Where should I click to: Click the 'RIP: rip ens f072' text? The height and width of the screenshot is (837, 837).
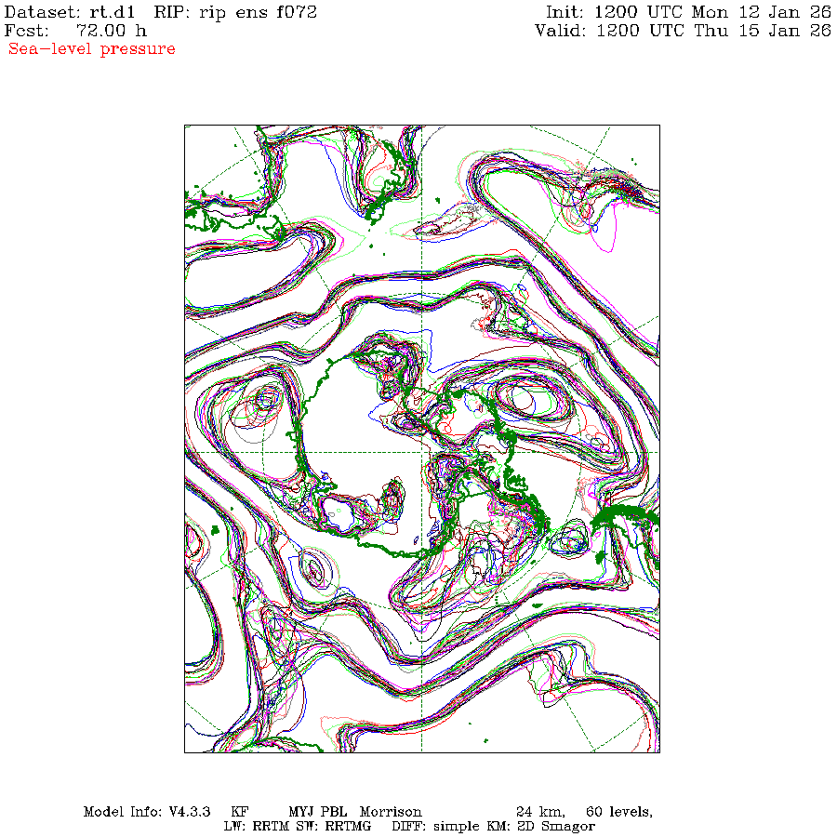[235, 12]
